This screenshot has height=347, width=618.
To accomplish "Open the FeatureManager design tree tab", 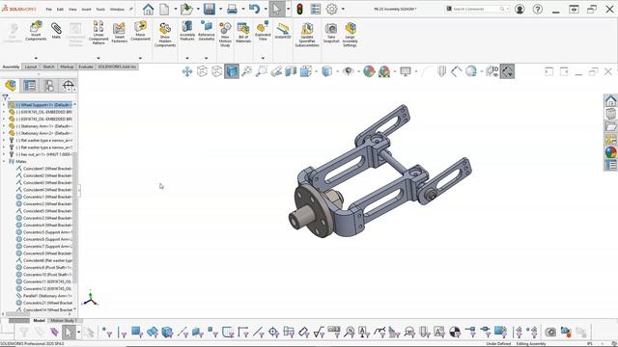I will tap(11, 86).
